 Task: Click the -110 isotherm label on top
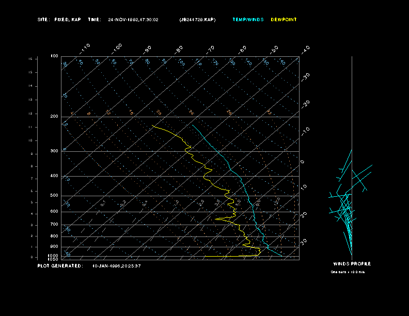(85, 49)
